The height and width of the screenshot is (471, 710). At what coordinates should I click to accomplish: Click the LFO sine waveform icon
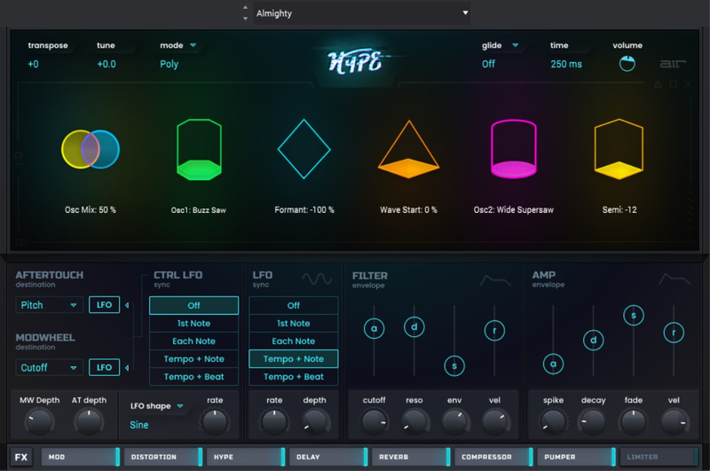pos(317,279)
